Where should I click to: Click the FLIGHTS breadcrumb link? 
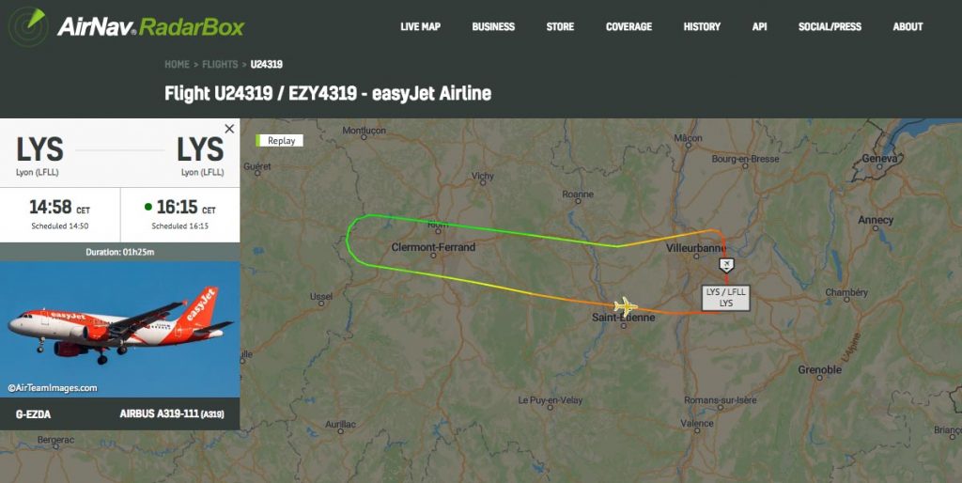(x=220, y=64)
